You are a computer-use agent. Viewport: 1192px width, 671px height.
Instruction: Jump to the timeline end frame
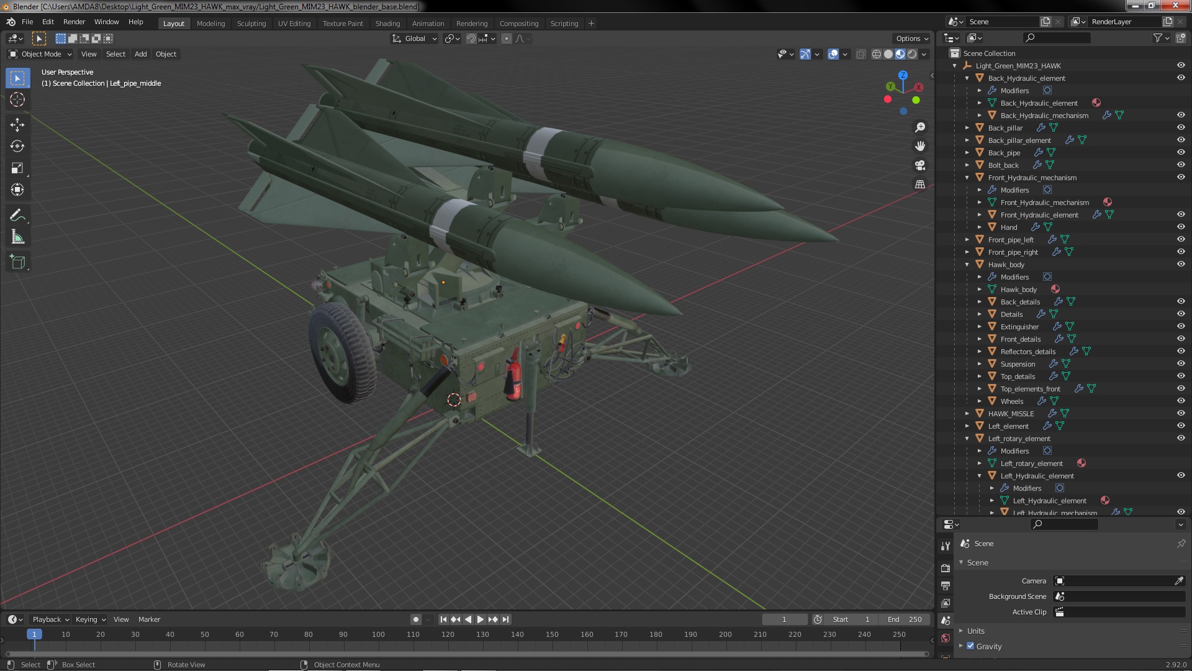point(505,619)
